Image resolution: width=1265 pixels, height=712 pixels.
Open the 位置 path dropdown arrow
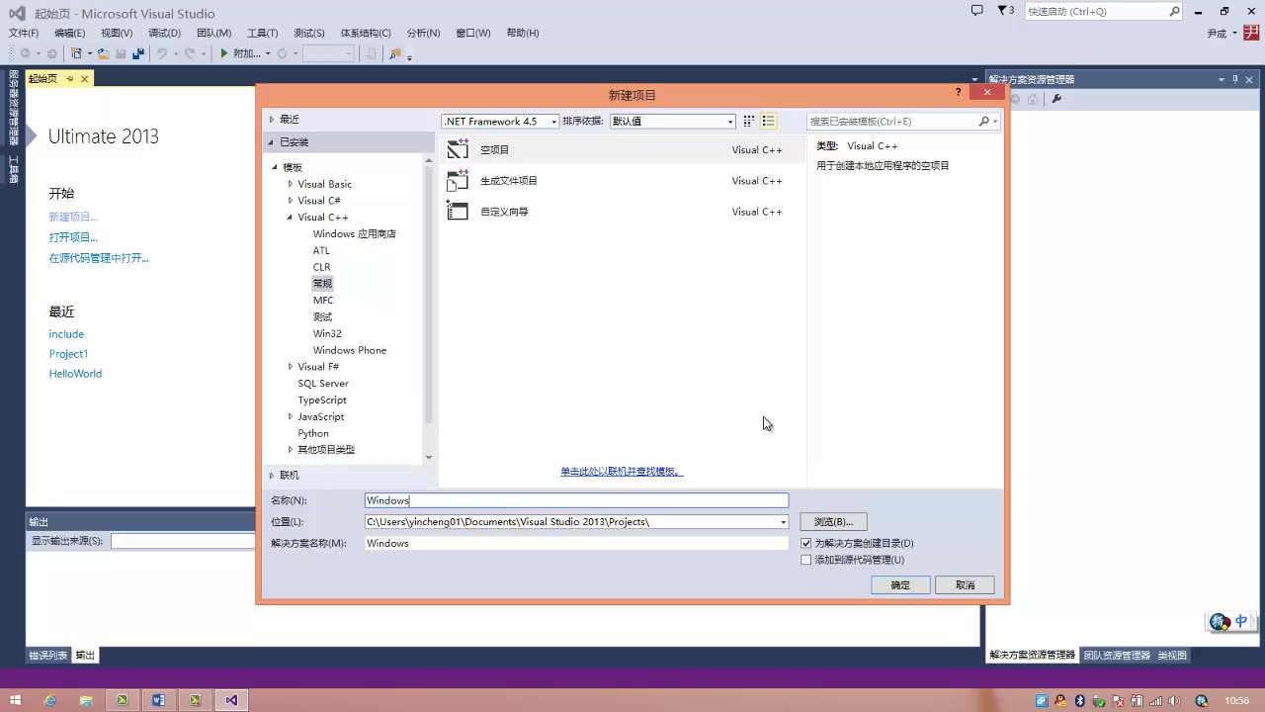tap(783, 522)
